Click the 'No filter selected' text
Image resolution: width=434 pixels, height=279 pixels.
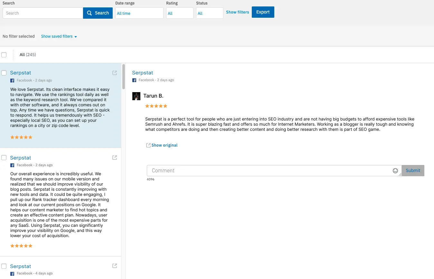[19, 36]
